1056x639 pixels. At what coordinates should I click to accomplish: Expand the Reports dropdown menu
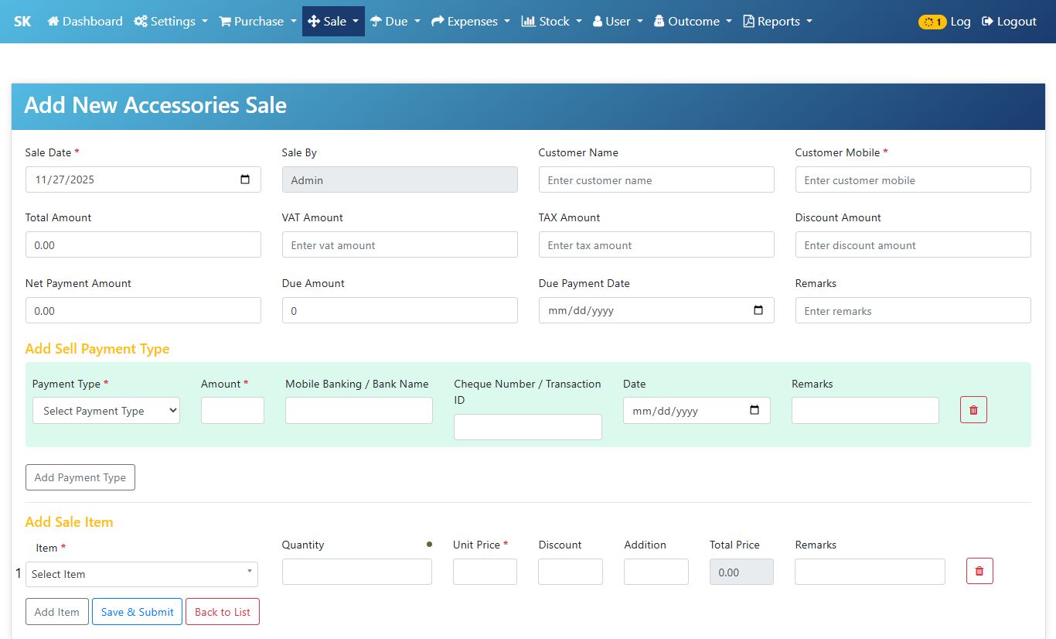pyautogui.click(x=778, y=22)
